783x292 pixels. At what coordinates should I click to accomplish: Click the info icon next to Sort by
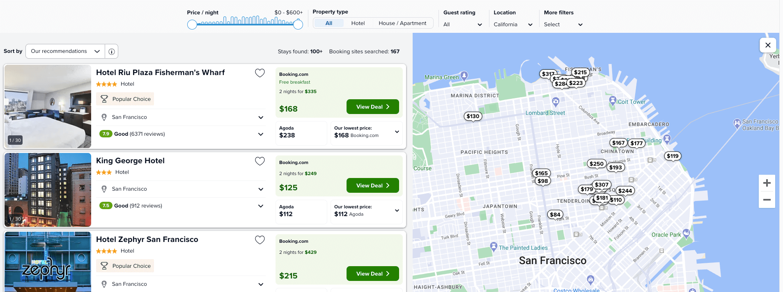click(111, 51)
